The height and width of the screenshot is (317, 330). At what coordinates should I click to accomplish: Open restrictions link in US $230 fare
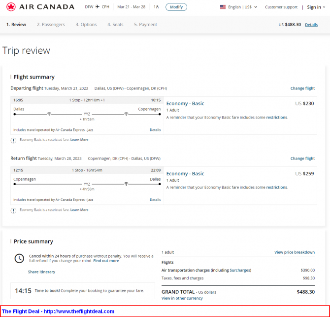click(x=276, y=118)
